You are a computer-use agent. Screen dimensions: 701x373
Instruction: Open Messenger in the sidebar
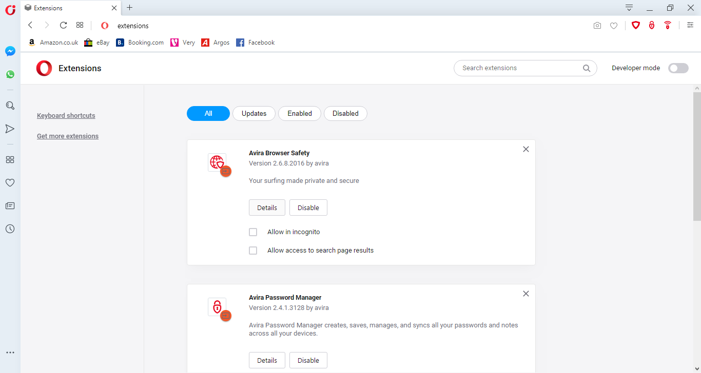[x=10, y=51]
